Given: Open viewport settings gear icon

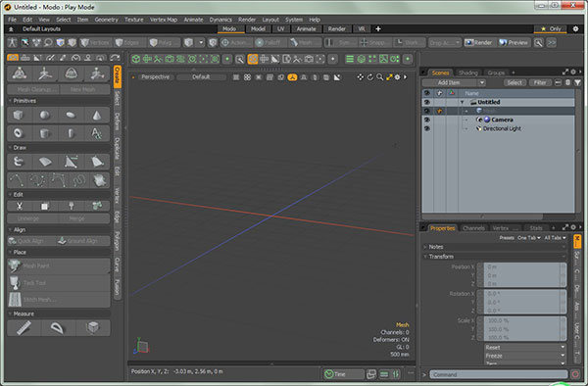Looking at the screenshot, I should coord(398,77).
